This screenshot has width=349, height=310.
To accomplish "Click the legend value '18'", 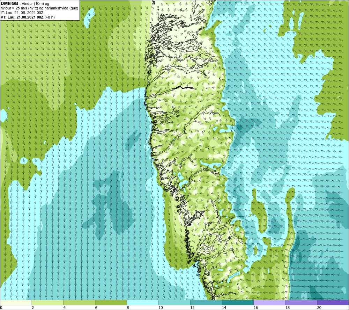I will 288,308.
